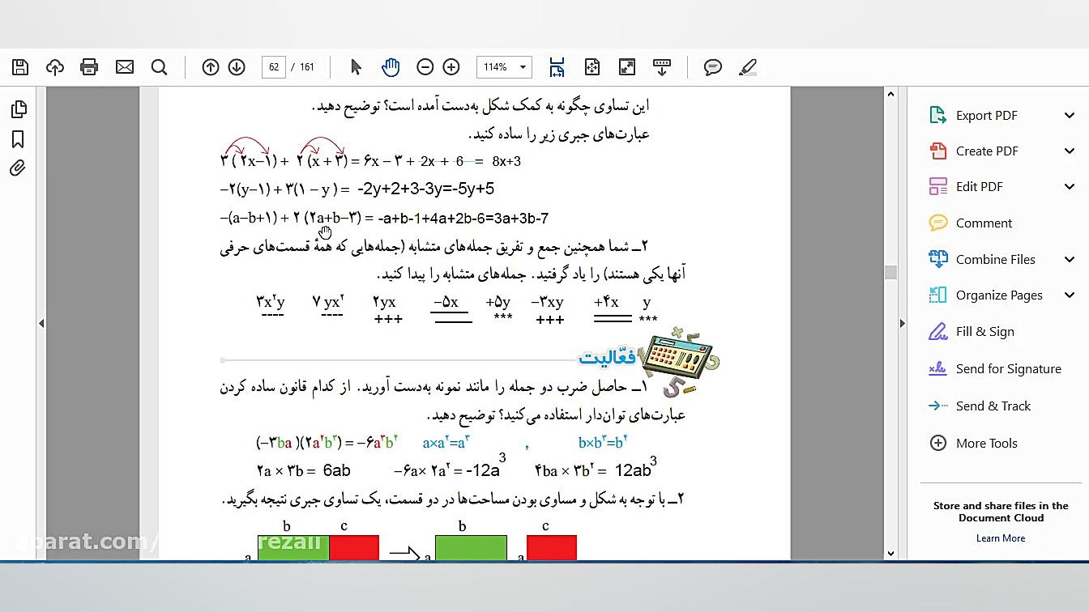1089x612 pixels.
Task: Open the search tool with the magnifier icon
Action: [x=159, y=67]
